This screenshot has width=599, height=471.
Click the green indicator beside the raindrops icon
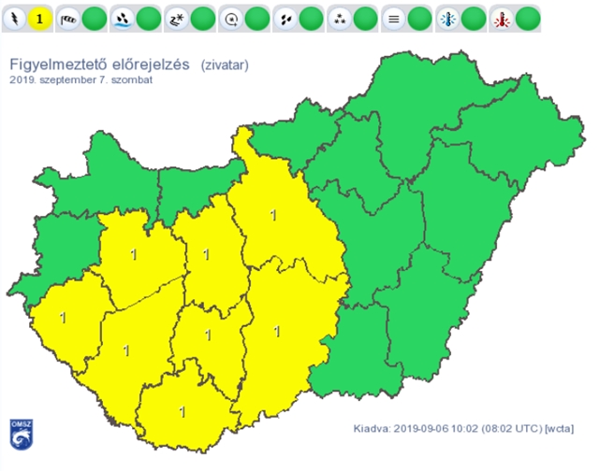pyautogui.click(x=312, y=19)
